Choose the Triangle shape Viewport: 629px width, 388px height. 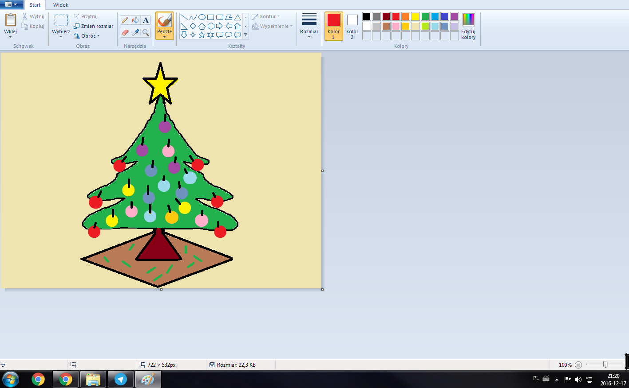point(237,17)
